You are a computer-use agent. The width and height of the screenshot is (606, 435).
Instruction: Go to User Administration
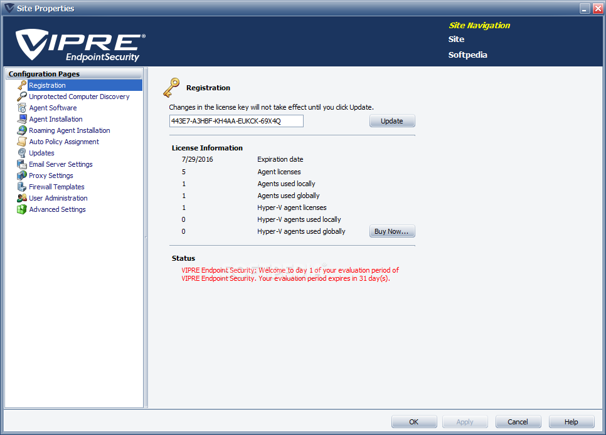click(x=58, y=198)
